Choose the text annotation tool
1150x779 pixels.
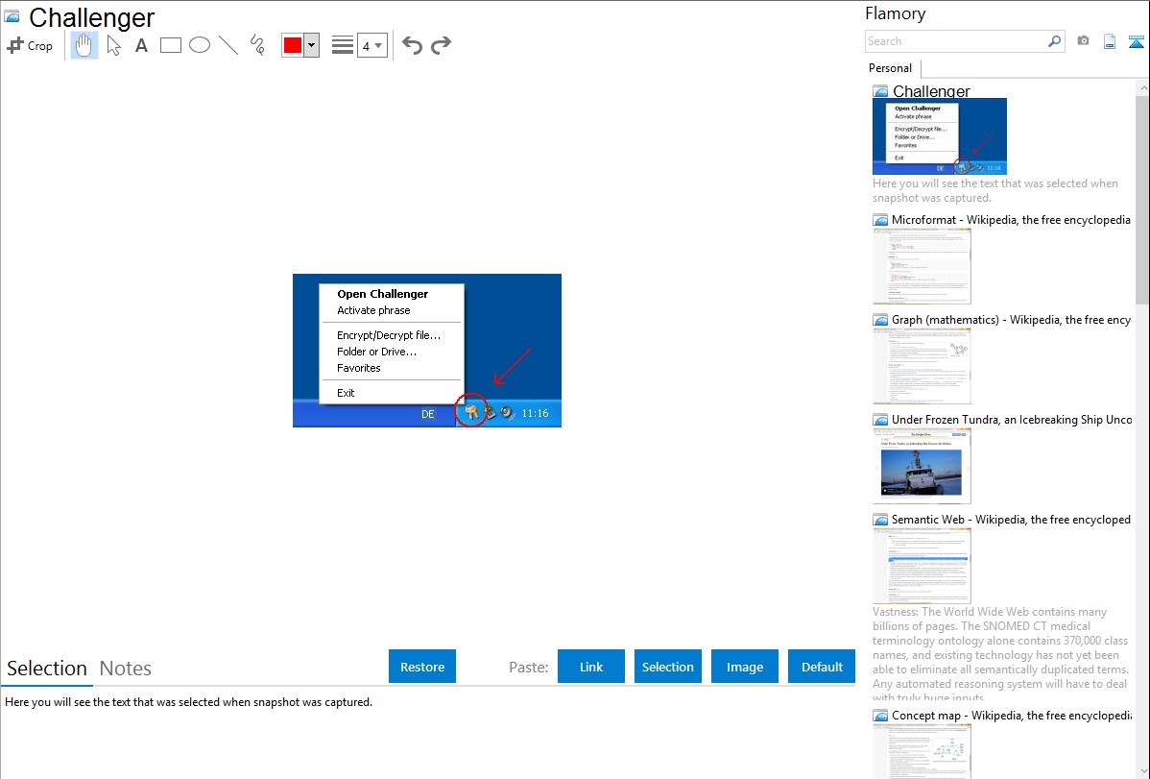coord(141,45)
